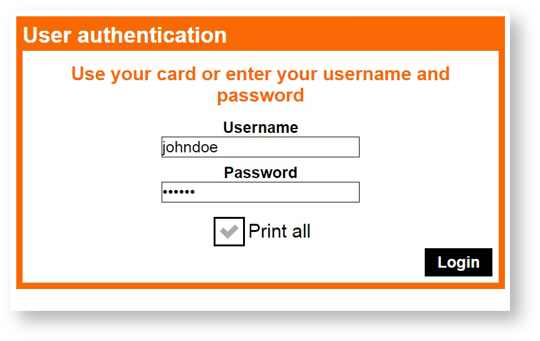The image size is (540, 341).
Task: Focus the field containing johndoe
Action: pos(260,147)
